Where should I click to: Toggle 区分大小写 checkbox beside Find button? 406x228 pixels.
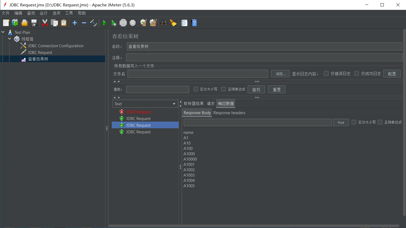pyautogui.click(x=354, y=122)
